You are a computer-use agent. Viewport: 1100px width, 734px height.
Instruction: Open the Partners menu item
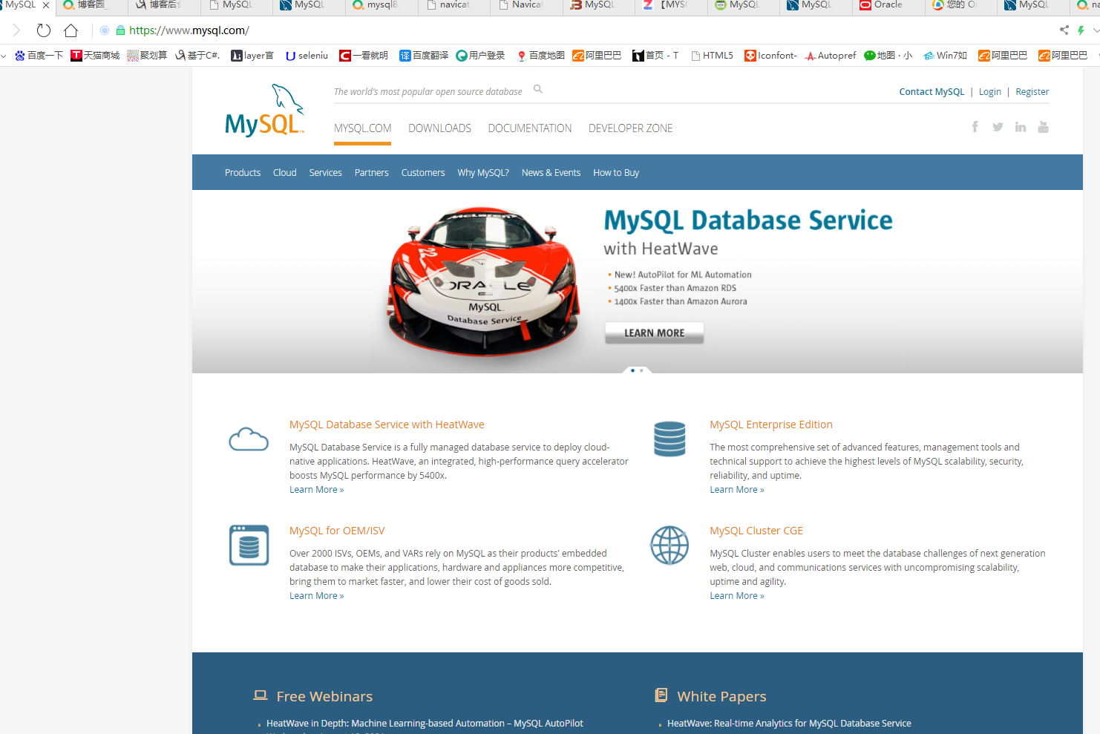[x=371, y=172]
